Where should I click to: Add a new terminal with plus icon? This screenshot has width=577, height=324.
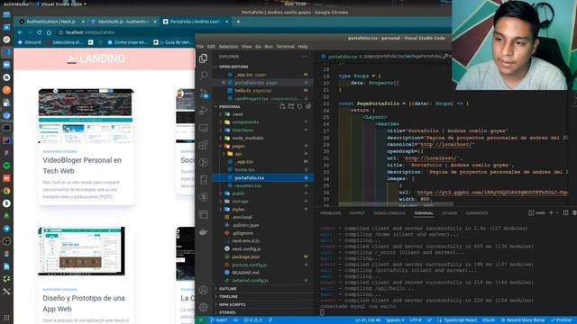tap(551, 212)
